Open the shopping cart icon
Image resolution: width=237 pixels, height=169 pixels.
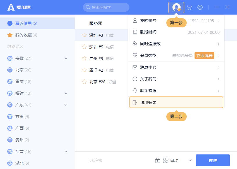189,7
